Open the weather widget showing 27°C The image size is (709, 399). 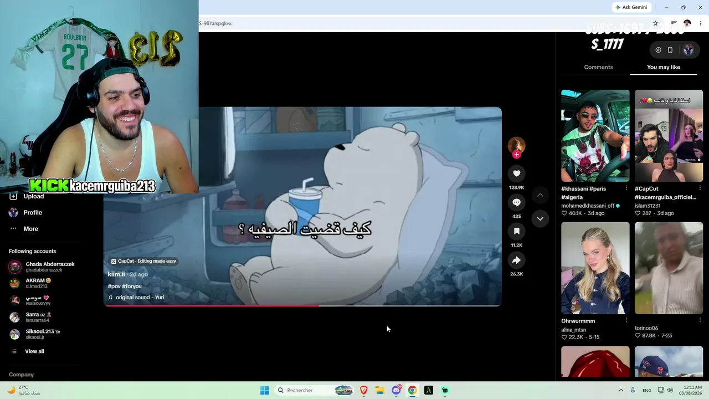(x=23, y=390)
